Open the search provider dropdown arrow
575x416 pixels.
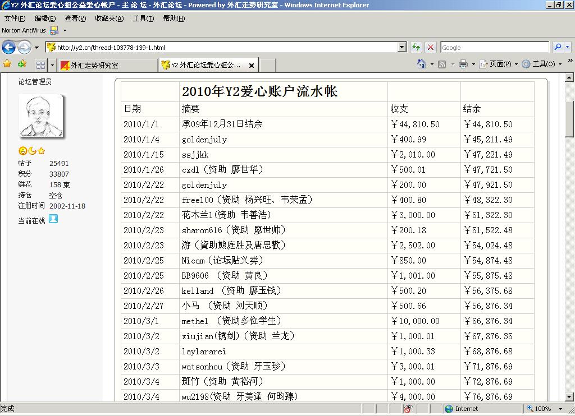(567, 47)
